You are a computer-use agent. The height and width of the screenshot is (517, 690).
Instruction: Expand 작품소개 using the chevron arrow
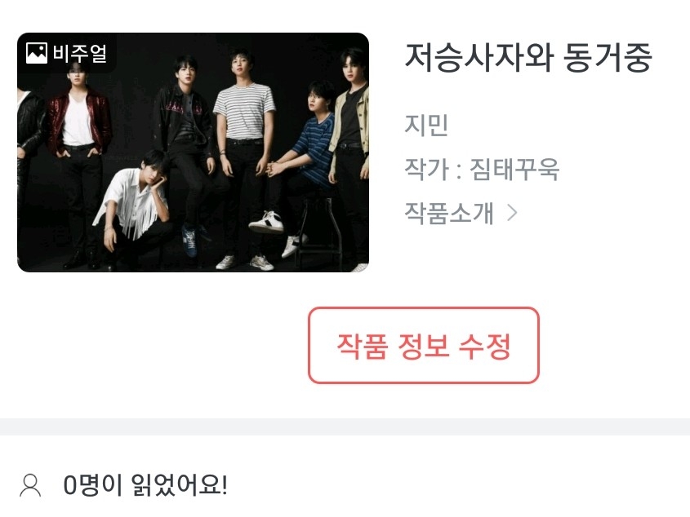[x=512, y=213]
